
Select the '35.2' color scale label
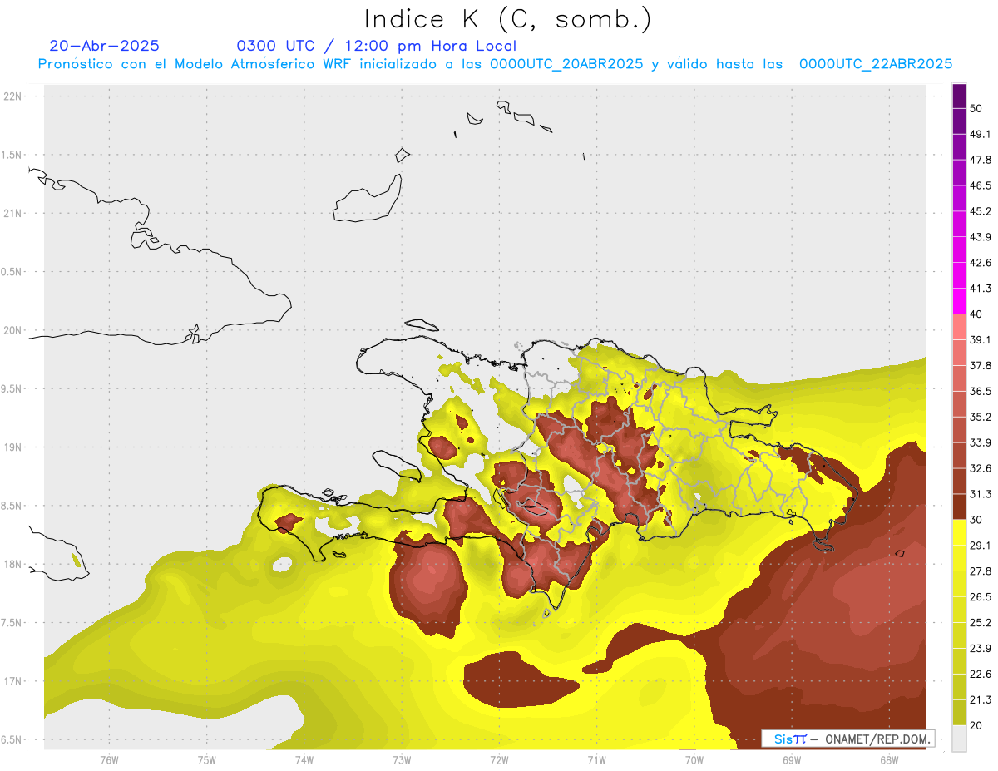[981, 417]
